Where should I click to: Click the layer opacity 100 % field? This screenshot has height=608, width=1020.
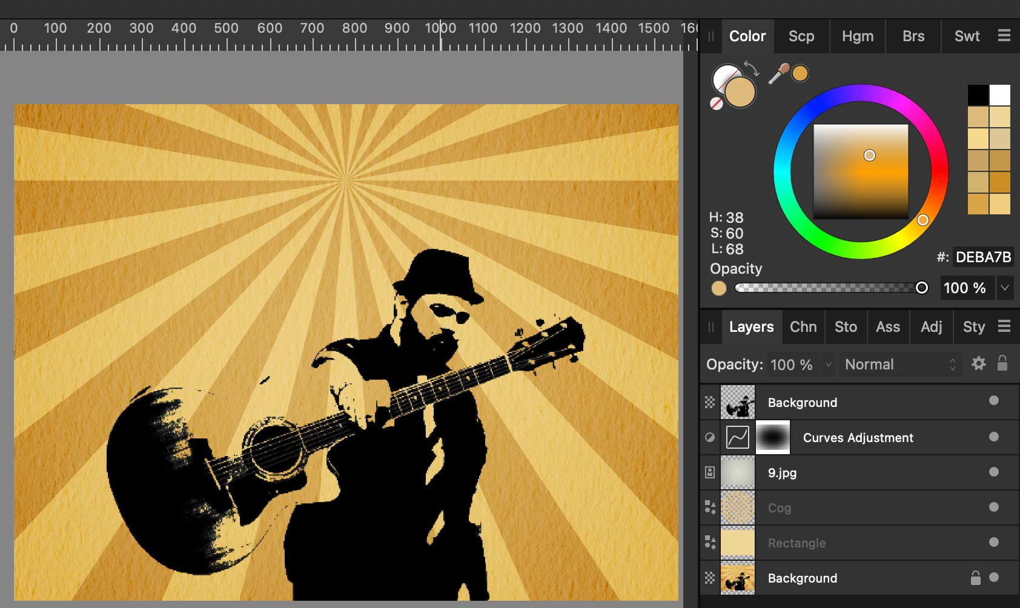(793, 365)
